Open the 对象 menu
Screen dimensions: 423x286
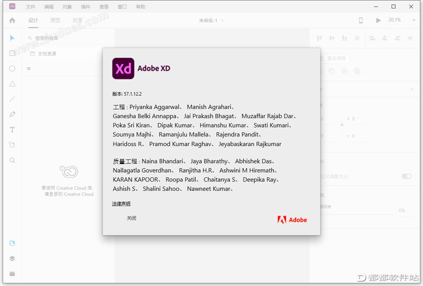point(67,7)
